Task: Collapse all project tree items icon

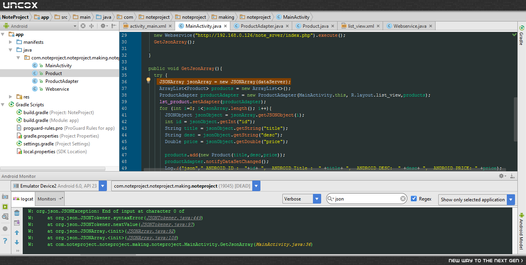Action: 92,26
